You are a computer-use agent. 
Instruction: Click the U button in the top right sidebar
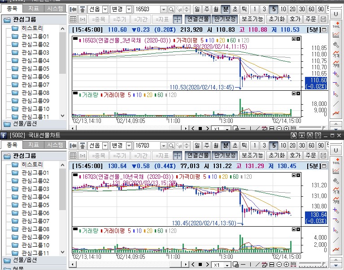click(x=336, y=14)
